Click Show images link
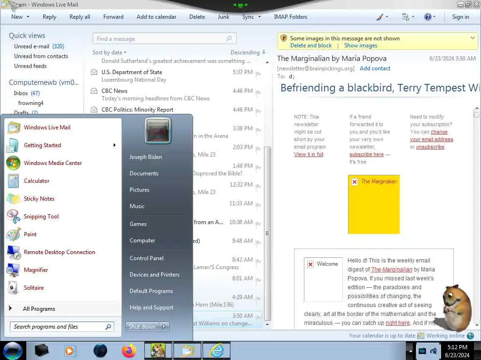This screenshot has width=481, height=360. click(360, 45)
